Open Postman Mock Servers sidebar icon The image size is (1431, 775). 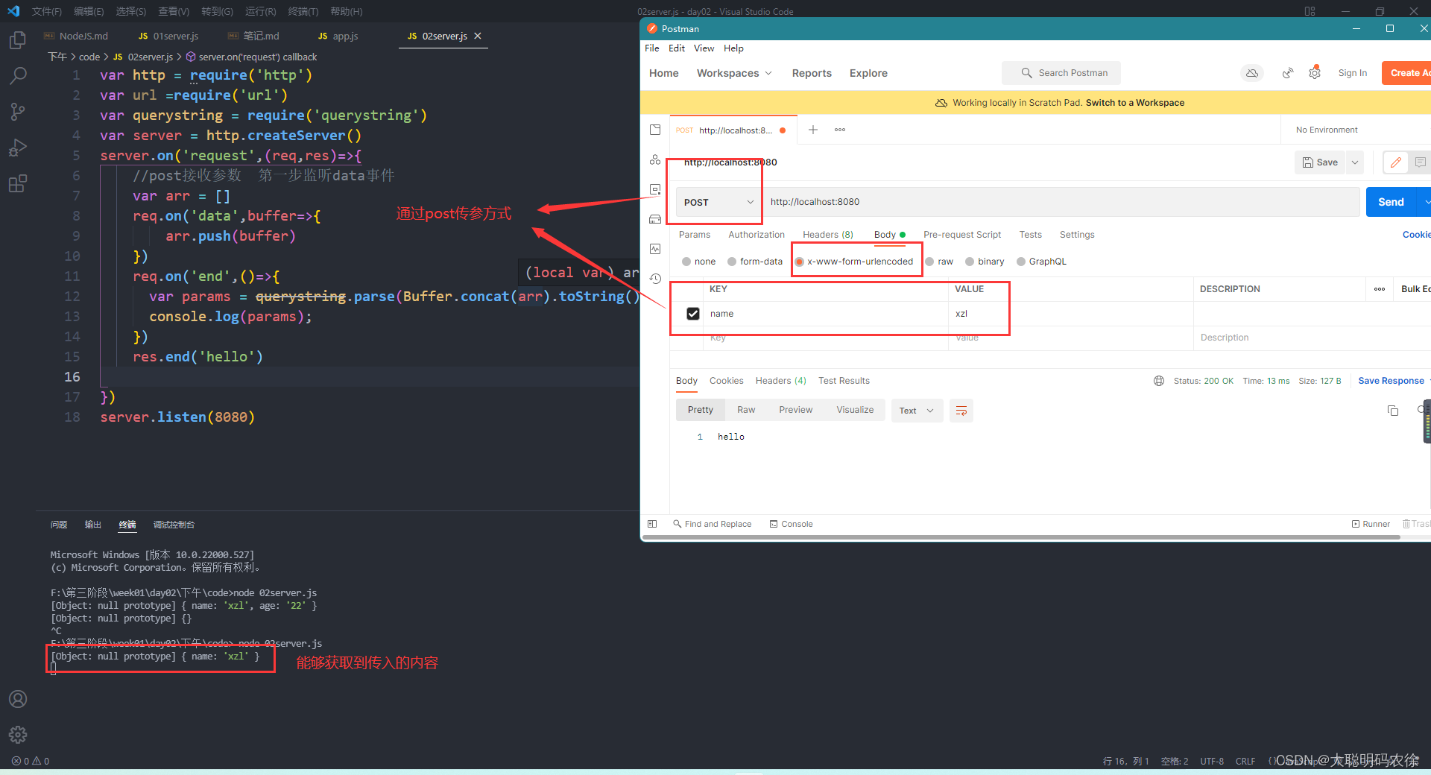click(655, 219)
